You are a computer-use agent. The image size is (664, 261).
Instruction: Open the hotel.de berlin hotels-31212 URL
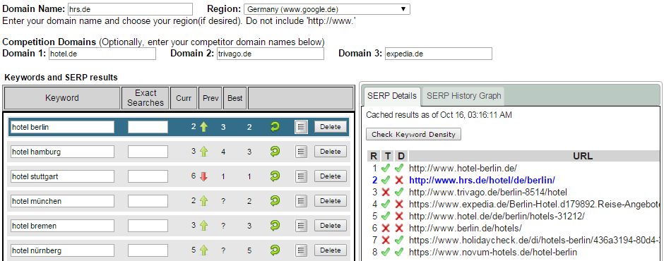(497, 216)
